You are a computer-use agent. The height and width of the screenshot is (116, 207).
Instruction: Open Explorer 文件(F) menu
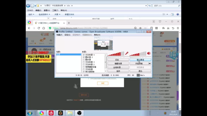pos(30,10)
